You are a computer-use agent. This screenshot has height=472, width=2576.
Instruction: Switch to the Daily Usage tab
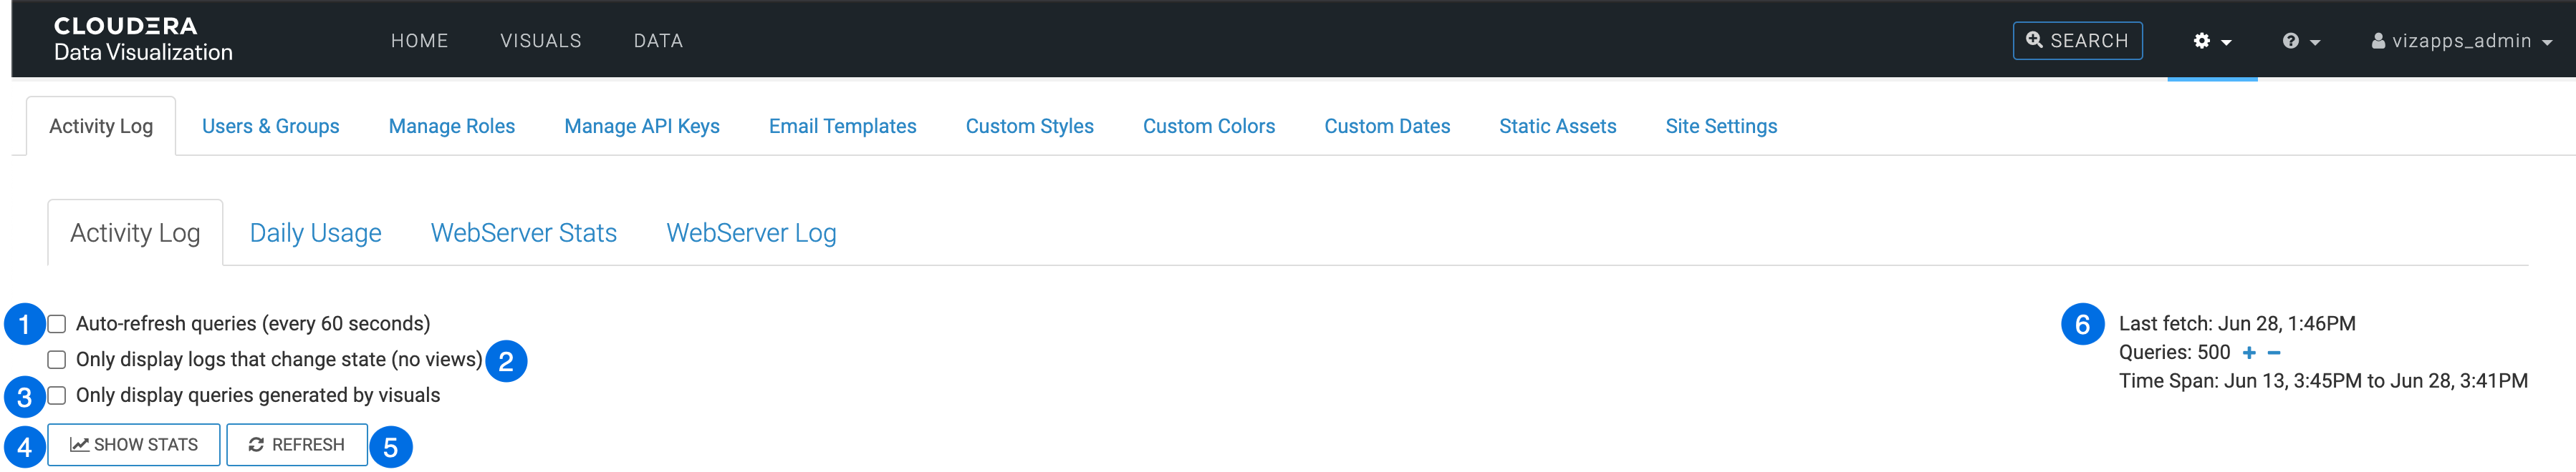coord(315,234)
